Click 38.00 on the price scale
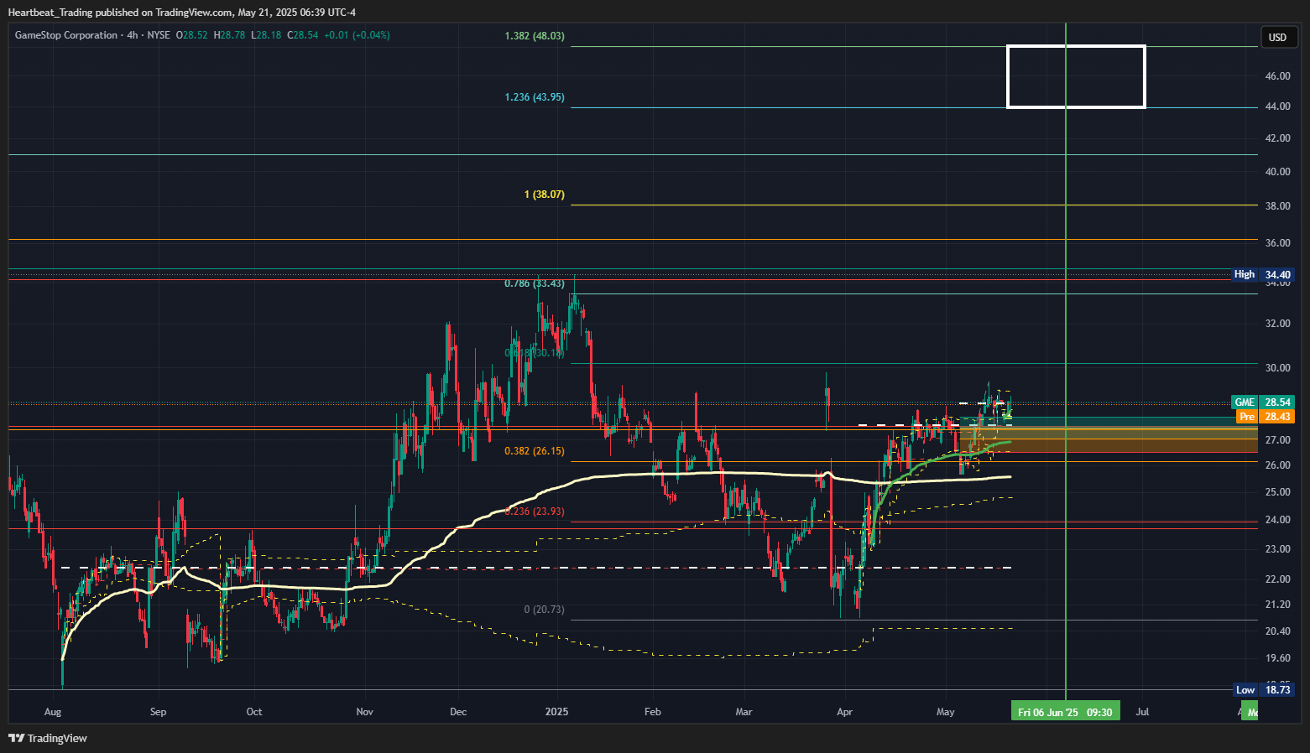The height and width of the screenshot is (753, 1310). coord(1277,206)
